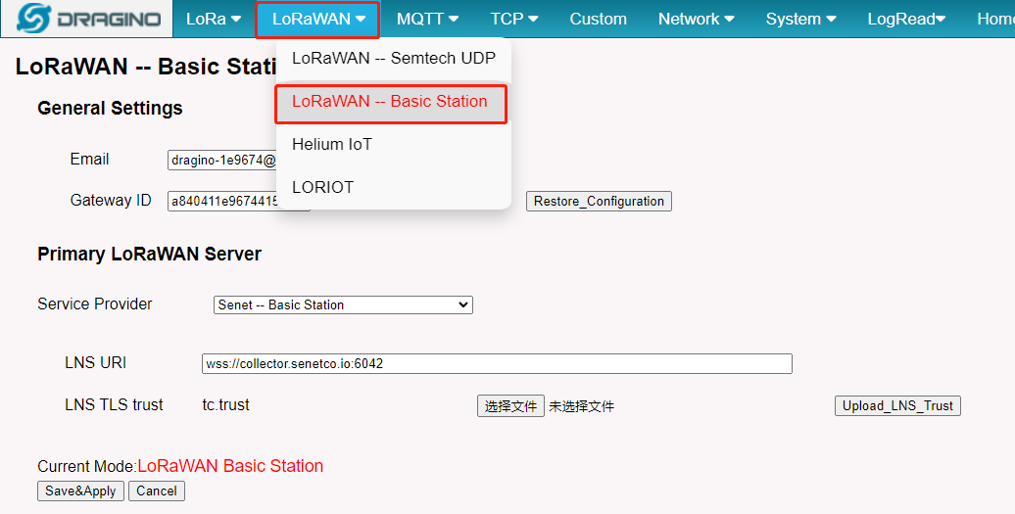Expand the Network menu
Screen dimensions: 1015x514
point(696,20)
